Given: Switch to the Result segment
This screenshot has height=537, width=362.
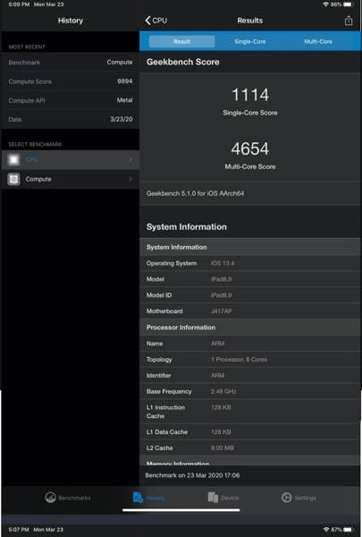Looking at the screenshot, I should point(181,41).
